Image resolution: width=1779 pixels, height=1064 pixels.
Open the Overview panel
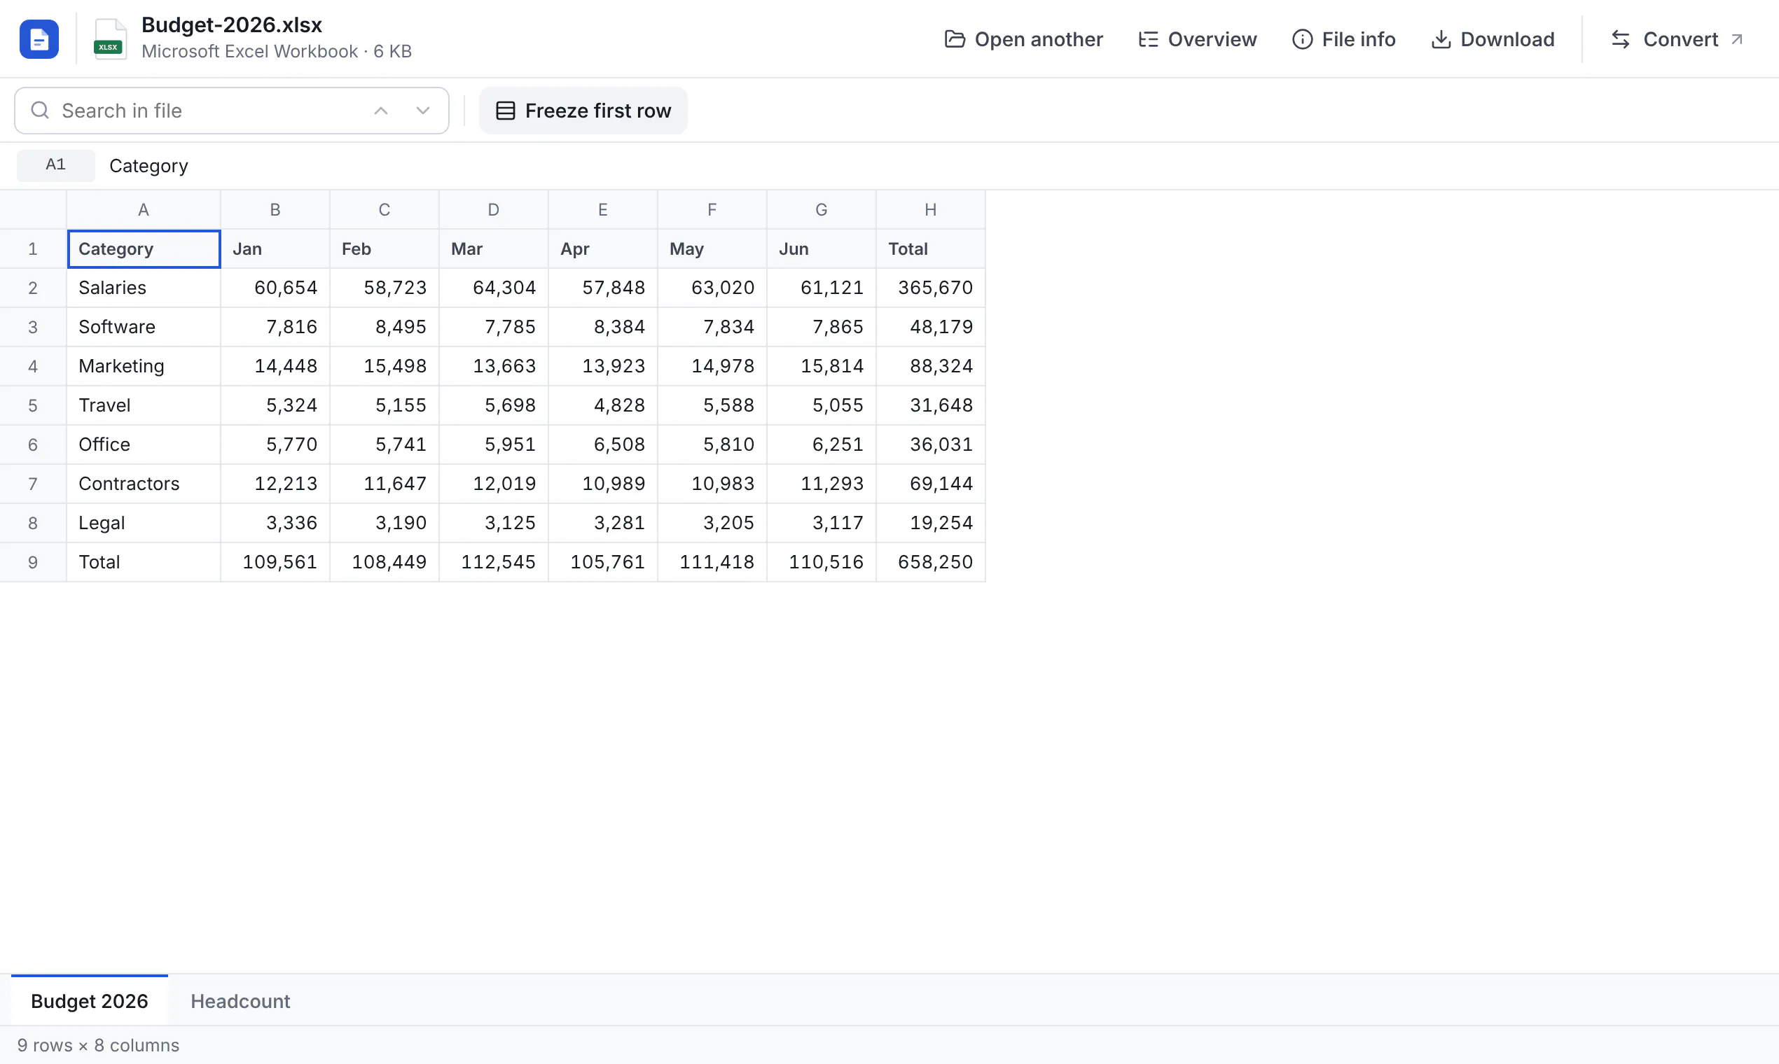coord(1197,38)
